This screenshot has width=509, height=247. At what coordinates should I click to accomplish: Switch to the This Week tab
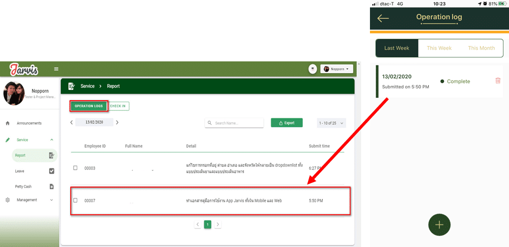439,48
